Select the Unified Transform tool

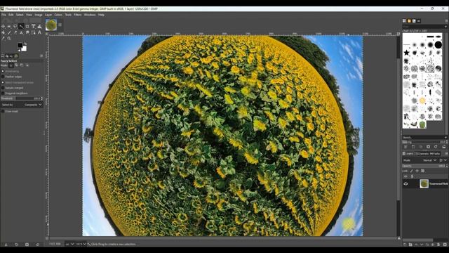tap(33, 27)
